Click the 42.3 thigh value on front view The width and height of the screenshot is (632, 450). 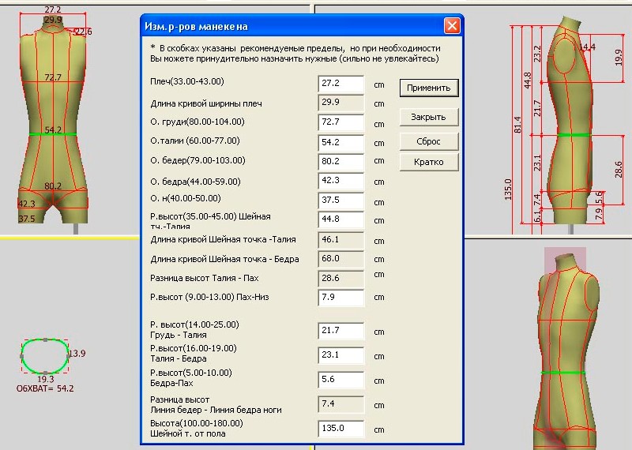pyautogui.click(x=27, y=204)
